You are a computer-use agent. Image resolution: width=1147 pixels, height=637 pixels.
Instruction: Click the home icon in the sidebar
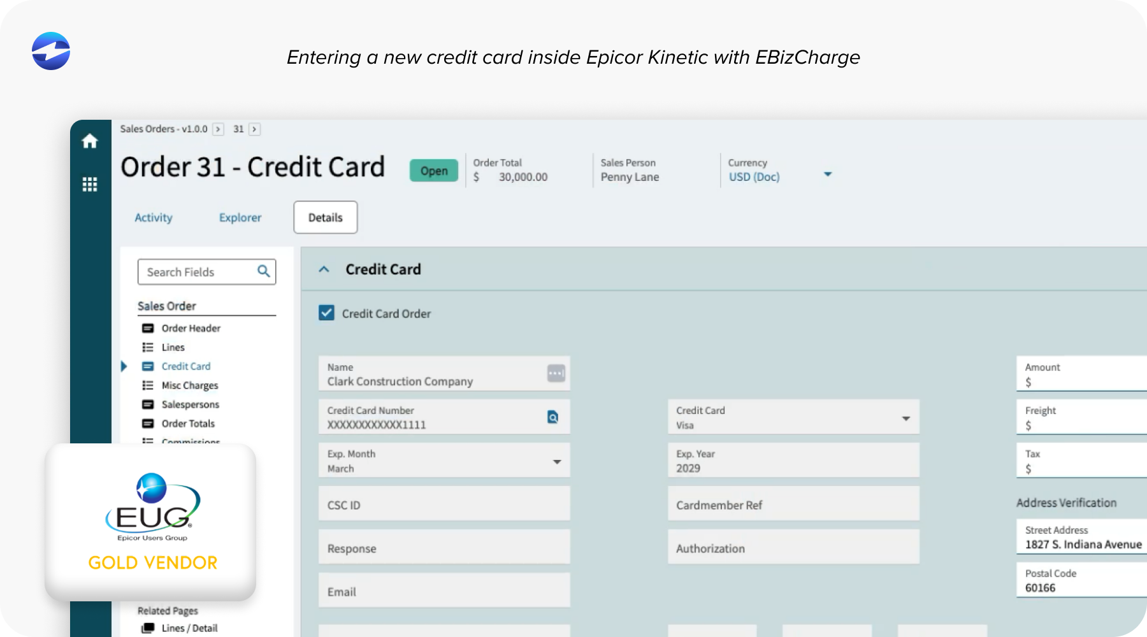pyautogui.click(x=90, y=141)
